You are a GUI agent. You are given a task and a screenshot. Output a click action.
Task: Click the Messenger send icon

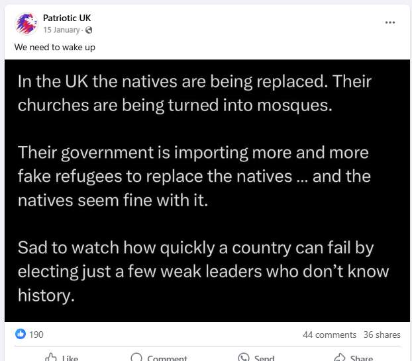(243, 357)
